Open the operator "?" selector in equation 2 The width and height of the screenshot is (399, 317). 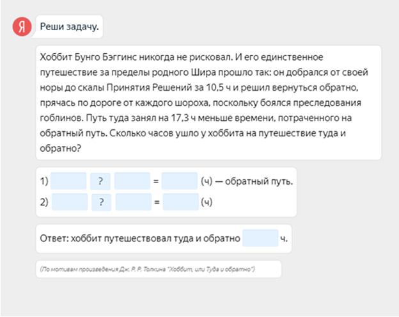click(102, 202)
